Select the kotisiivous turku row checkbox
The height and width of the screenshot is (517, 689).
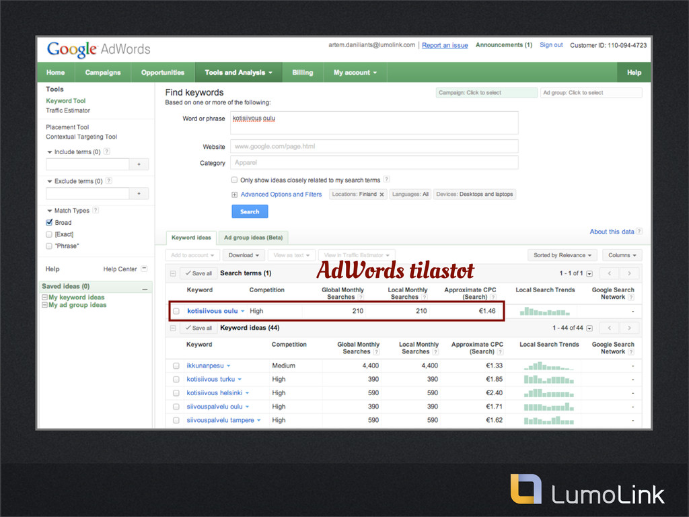pyautogui.click(x=176, y=380)
